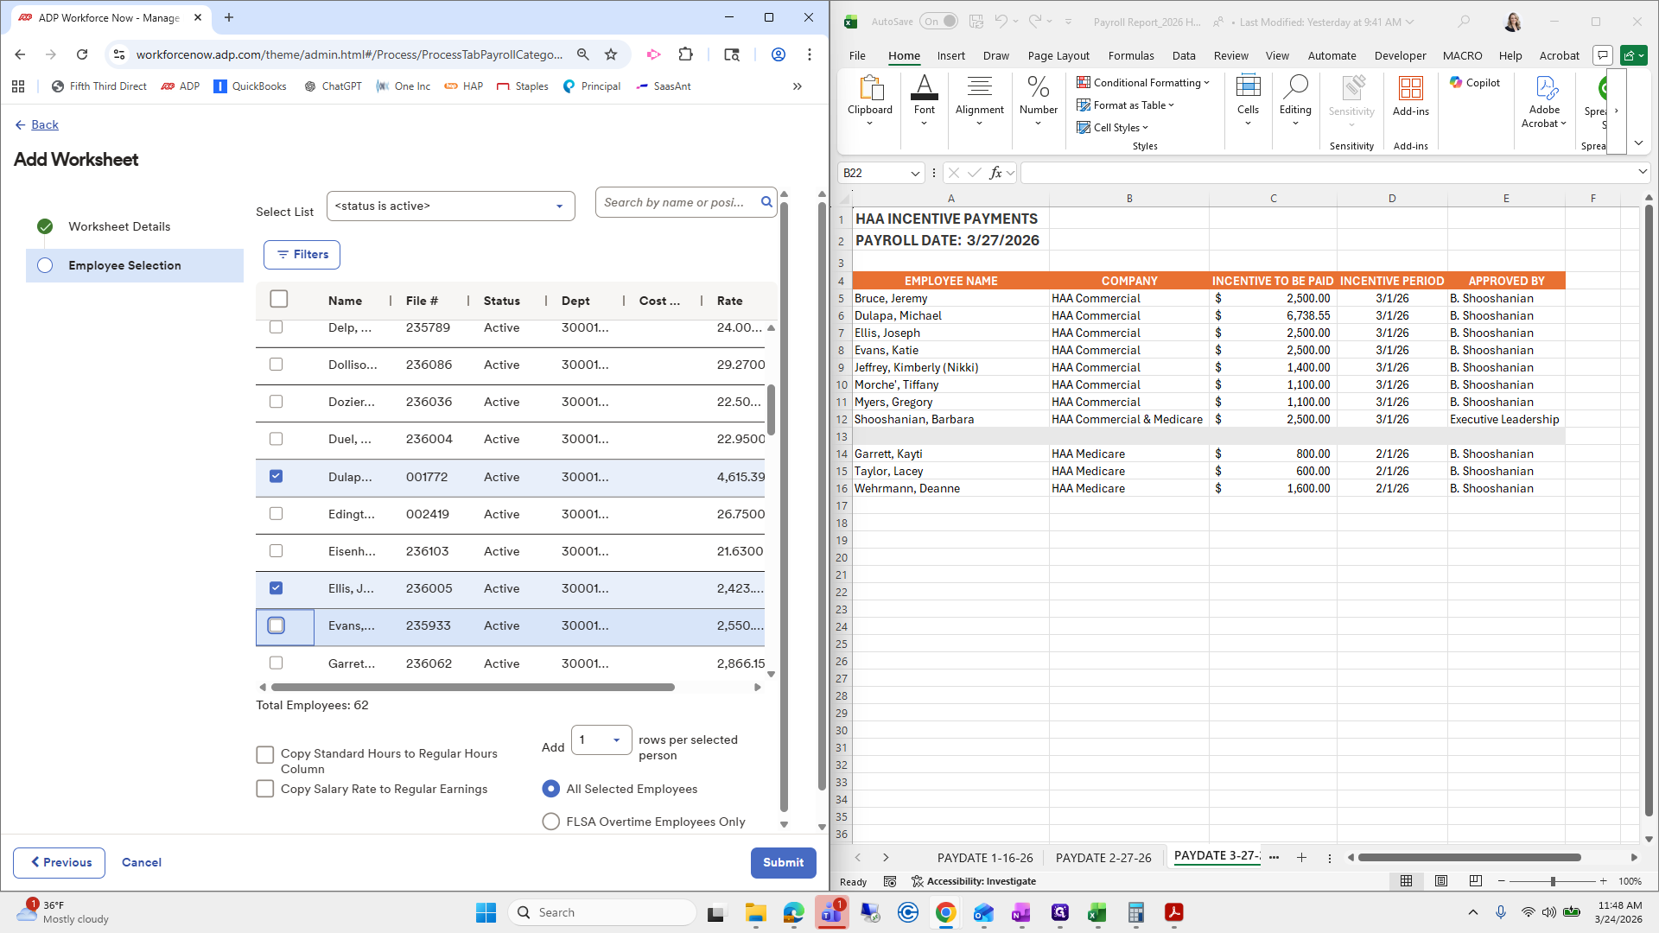This screenshot has width=1659, height=933.
Task: Open the Add-ins ribbon button
Action: [x=1410, y=96]
